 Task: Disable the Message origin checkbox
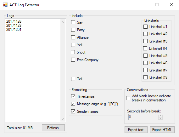(x=73, y=104)
